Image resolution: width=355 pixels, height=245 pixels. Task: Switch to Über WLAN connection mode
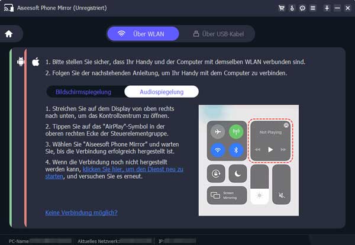(x=140, y=34)
